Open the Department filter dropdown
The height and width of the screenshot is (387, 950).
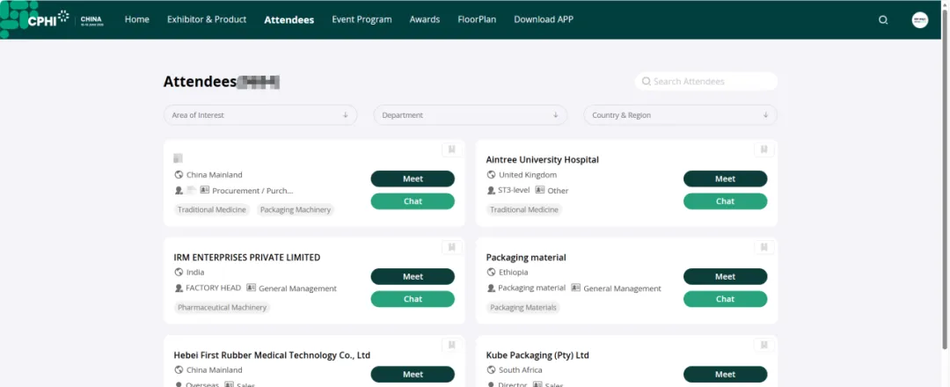[x=471, y=115]
